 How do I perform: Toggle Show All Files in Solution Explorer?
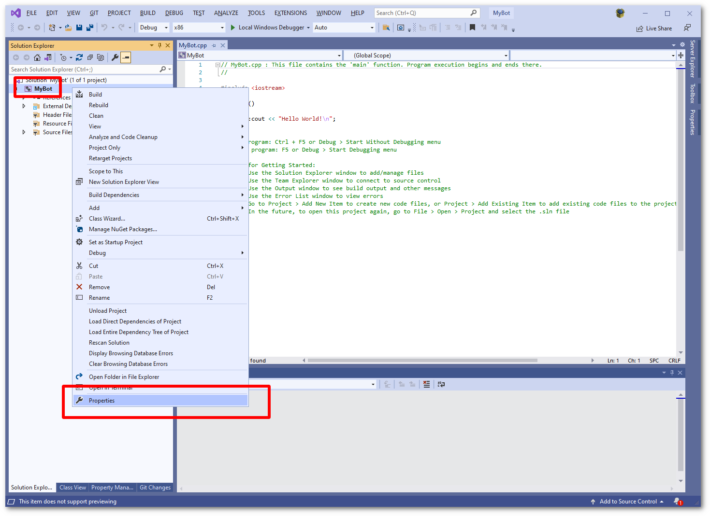[101, 57]
